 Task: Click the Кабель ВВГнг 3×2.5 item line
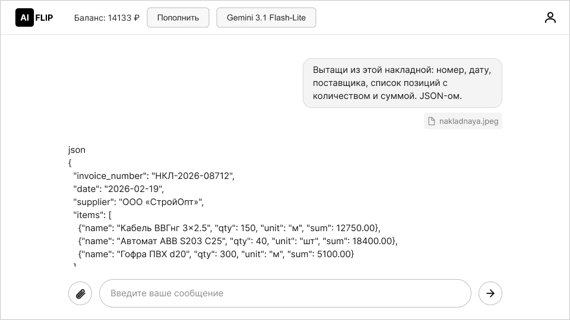(x=229, y=228)
